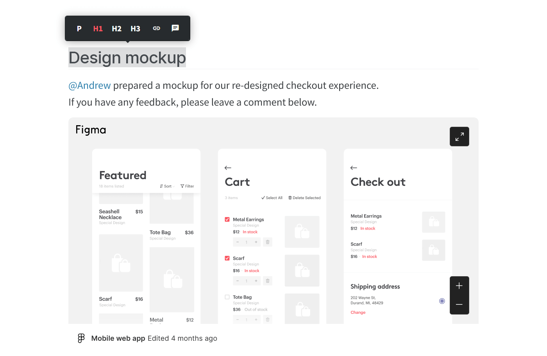The width and height of the screenshot is (547, 356).
Task: Decrease Scarf quantity in Cart
Action: 238,281
